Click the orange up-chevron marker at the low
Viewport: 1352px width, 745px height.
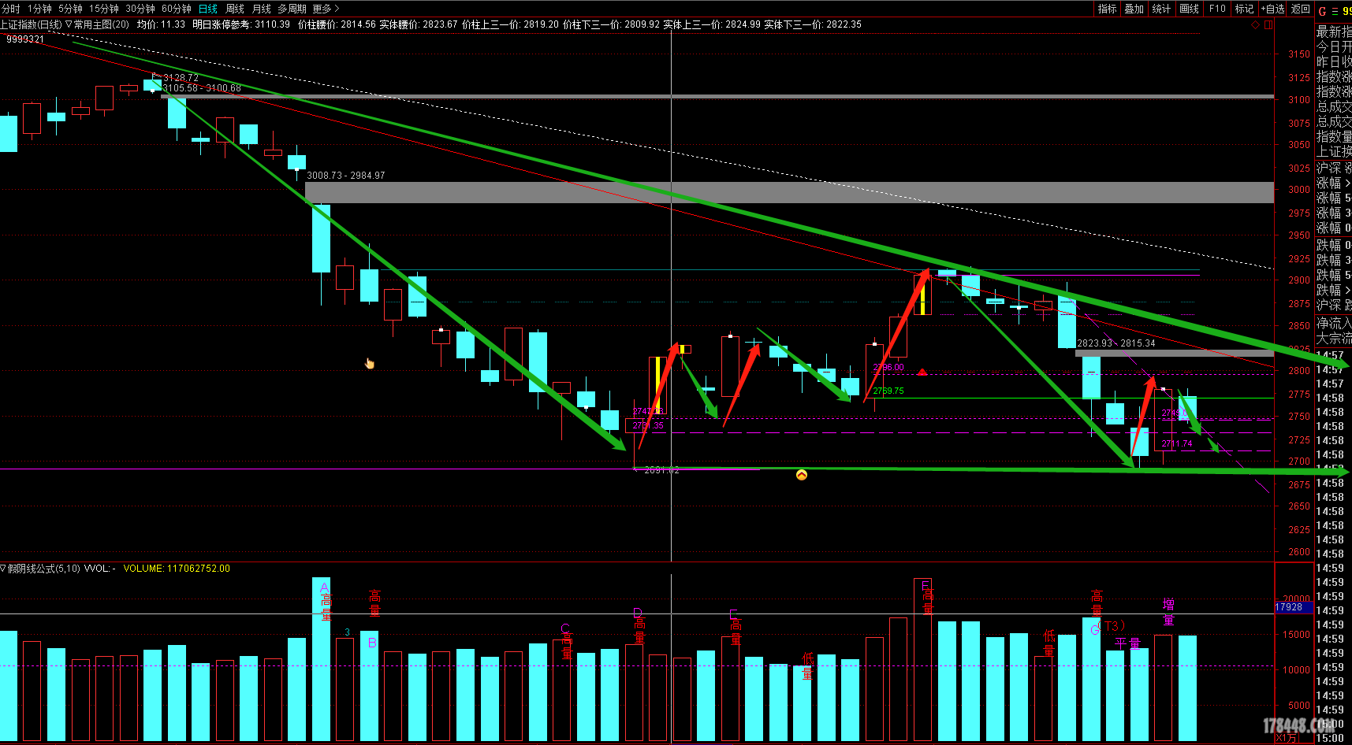coord(802,475)
